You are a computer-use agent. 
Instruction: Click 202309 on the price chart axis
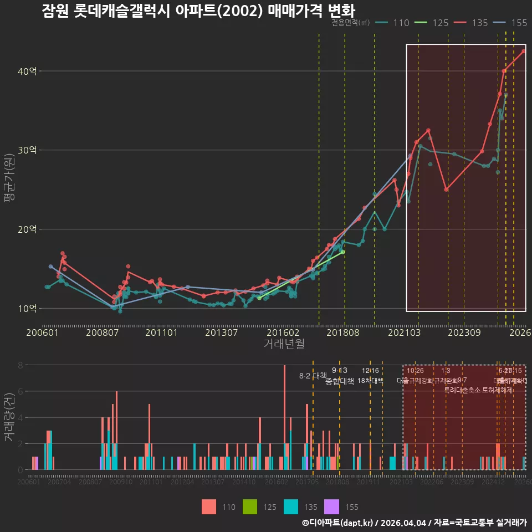coord(464,332)
